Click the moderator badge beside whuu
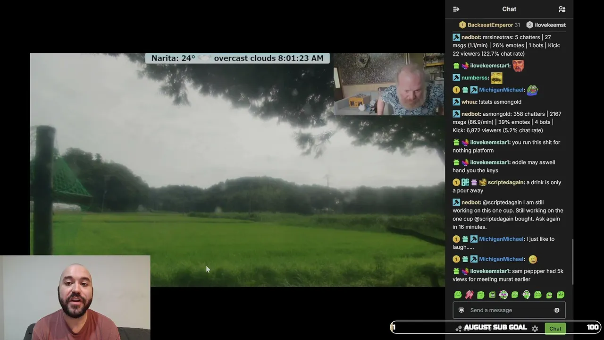This screenshot has height=340, width=604. [456, 102]
